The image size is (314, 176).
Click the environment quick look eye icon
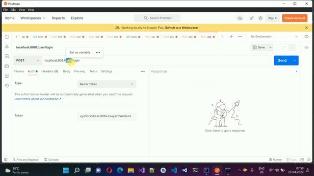(306, 37)
